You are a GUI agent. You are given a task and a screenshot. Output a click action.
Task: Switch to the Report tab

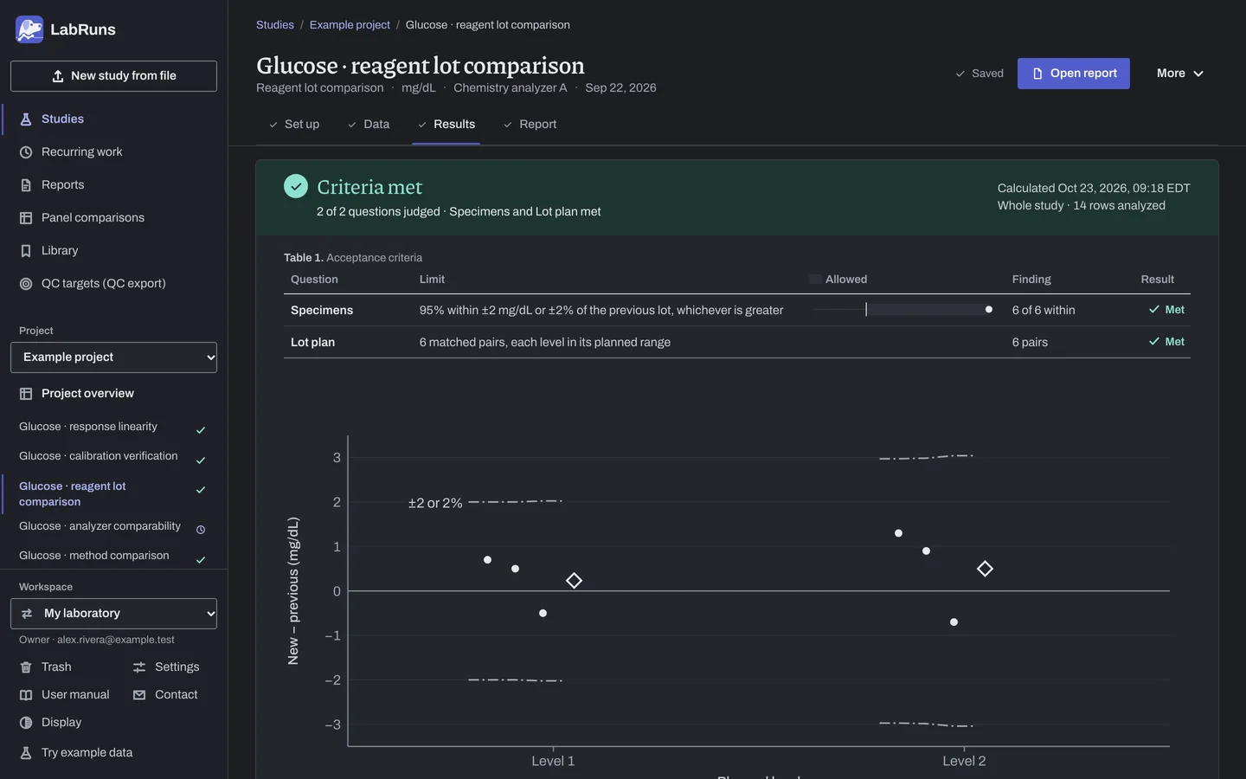coord(530,125)
